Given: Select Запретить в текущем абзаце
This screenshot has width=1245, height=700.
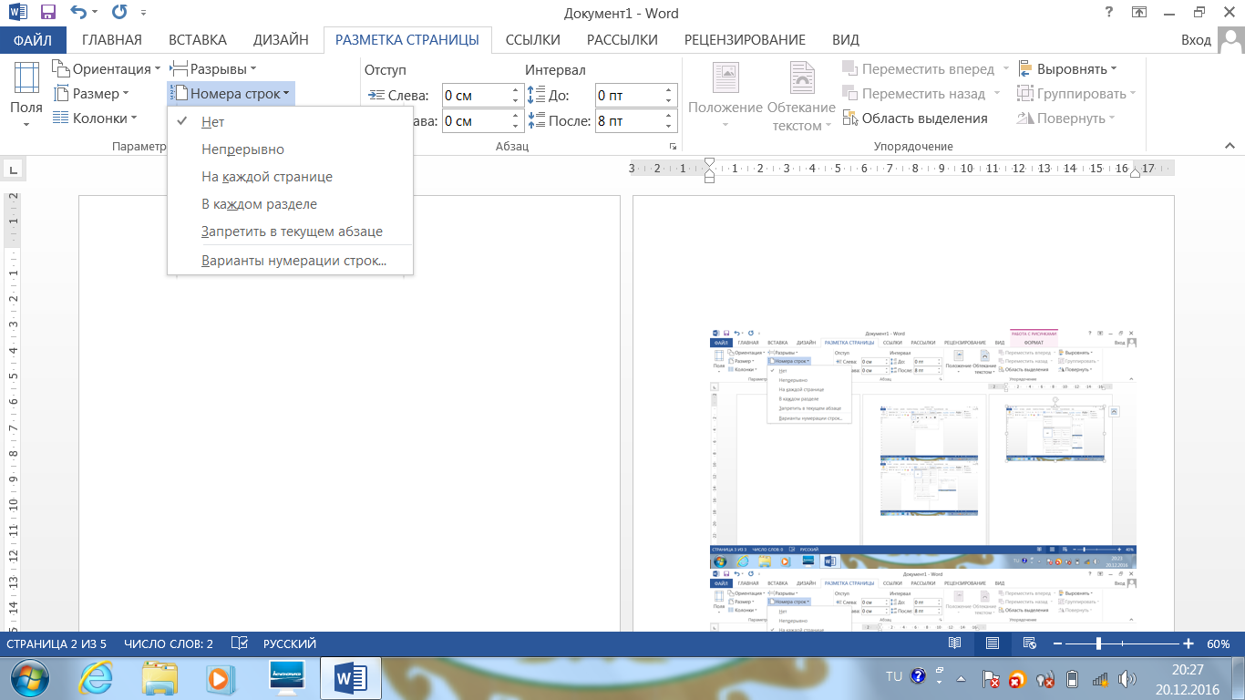Looking at the screenshot, I should pyautogui.click(x=290, y=232).
